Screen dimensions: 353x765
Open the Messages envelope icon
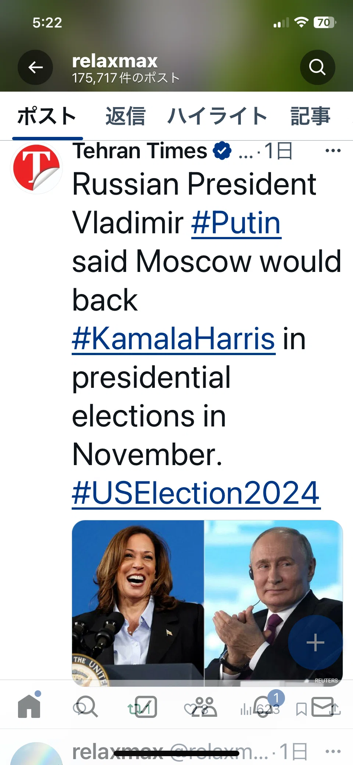click(322, 707)
